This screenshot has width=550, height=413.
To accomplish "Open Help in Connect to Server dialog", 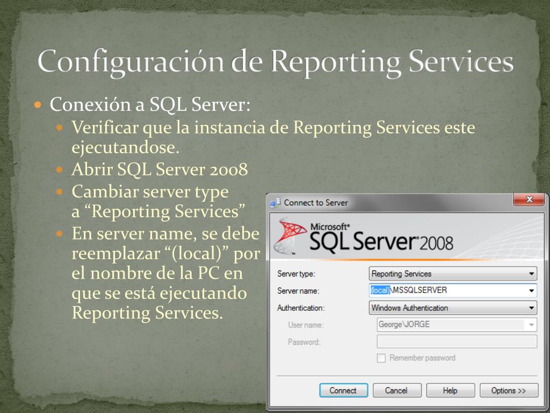I will (450, 390).
